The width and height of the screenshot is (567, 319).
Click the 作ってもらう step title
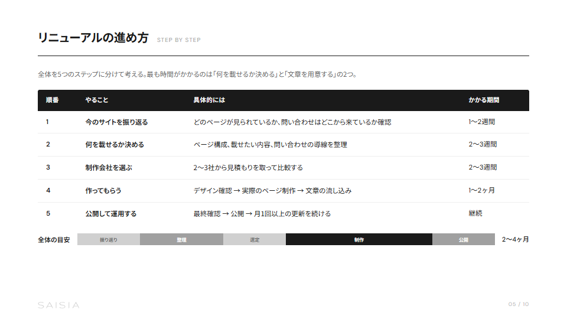(103, 191)
